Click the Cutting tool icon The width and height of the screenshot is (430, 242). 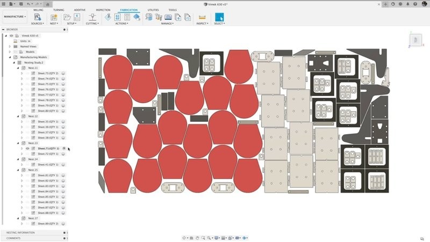pyautogui.click(x=92, y=17)
